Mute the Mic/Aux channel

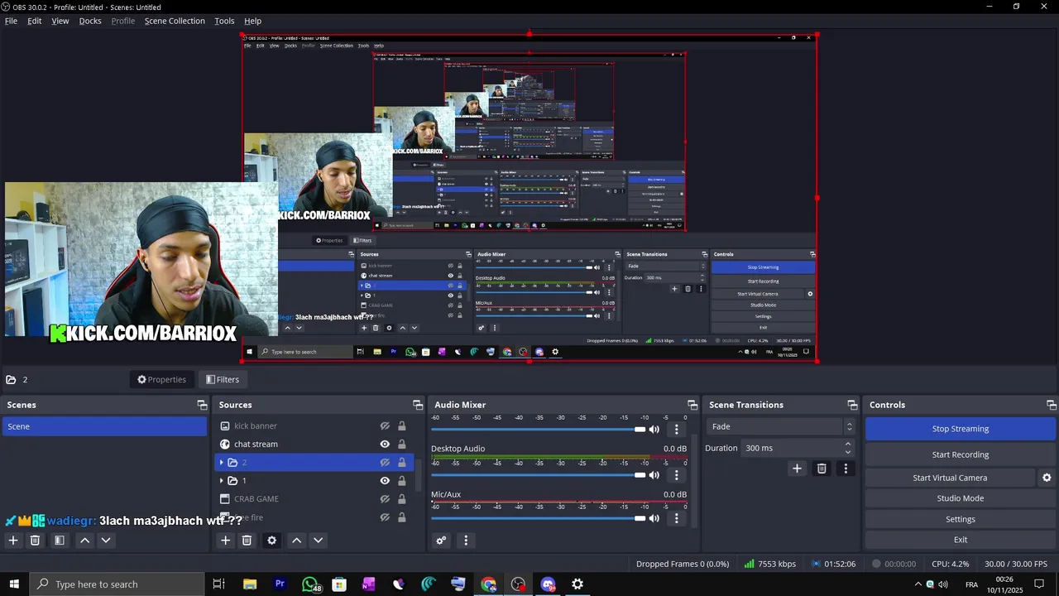[654, 519]
